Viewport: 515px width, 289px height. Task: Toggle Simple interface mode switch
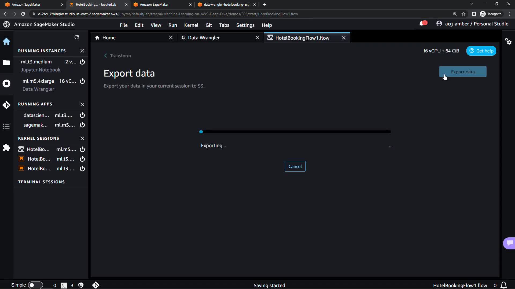(35, 285)
